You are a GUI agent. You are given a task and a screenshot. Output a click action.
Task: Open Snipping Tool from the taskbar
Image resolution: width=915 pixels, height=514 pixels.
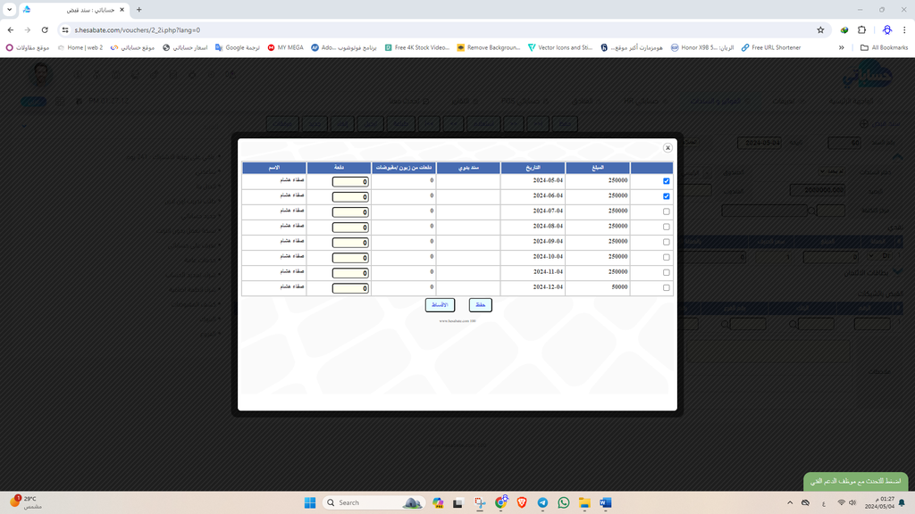coord(480,502)
